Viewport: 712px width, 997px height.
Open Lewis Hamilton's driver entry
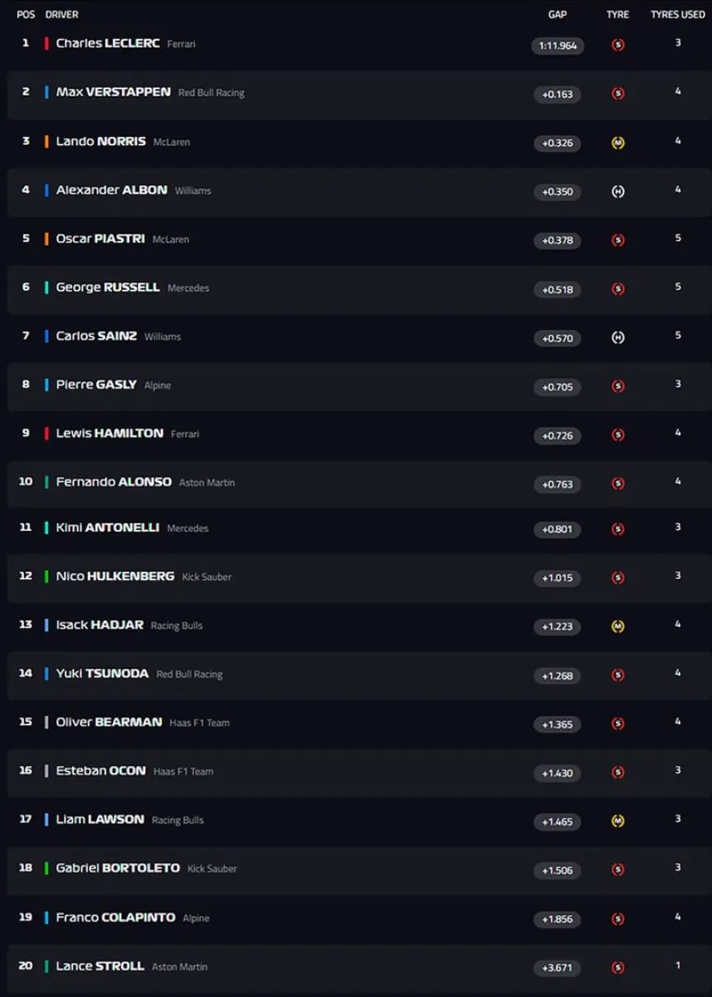click(x=110, y=433)
